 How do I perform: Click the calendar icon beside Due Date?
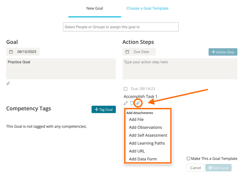pos(127,52)
